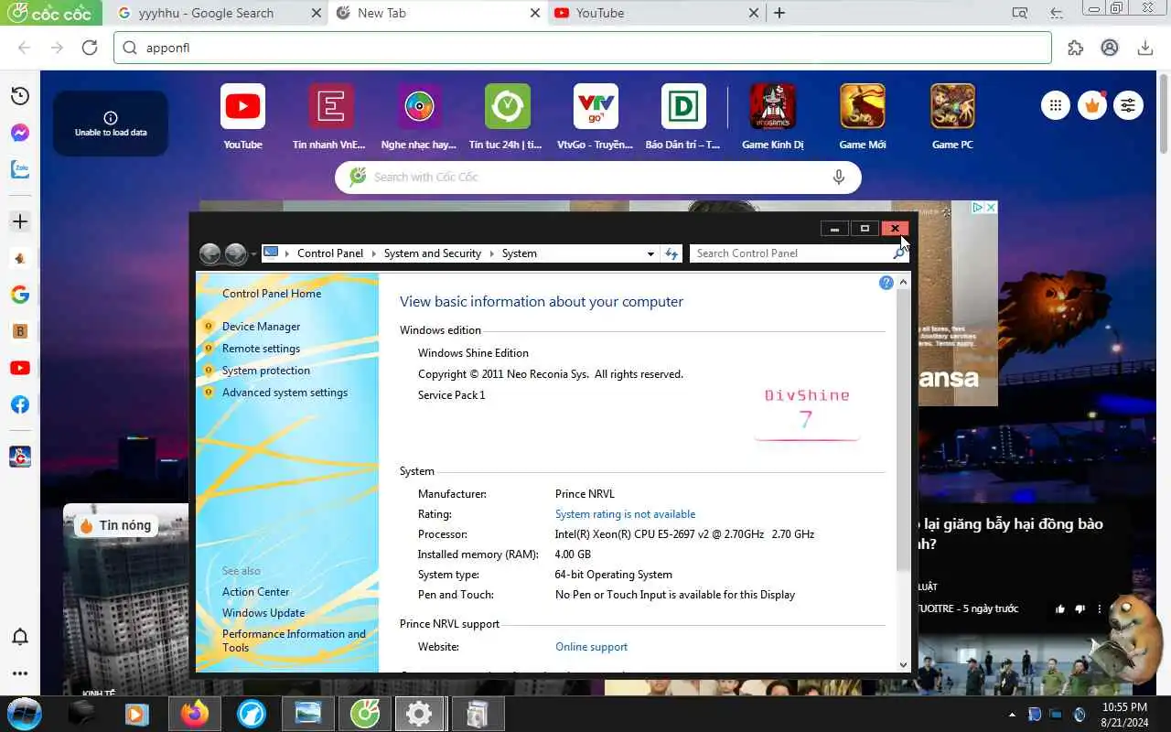
Task: Open browser downloads icon
Action: click(1144, 48)
